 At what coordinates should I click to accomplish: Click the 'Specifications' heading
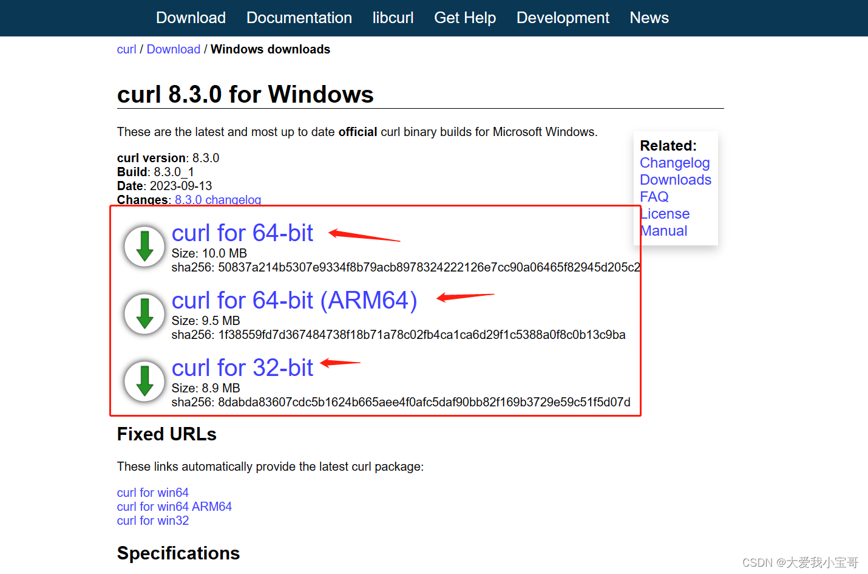[178, 553]
